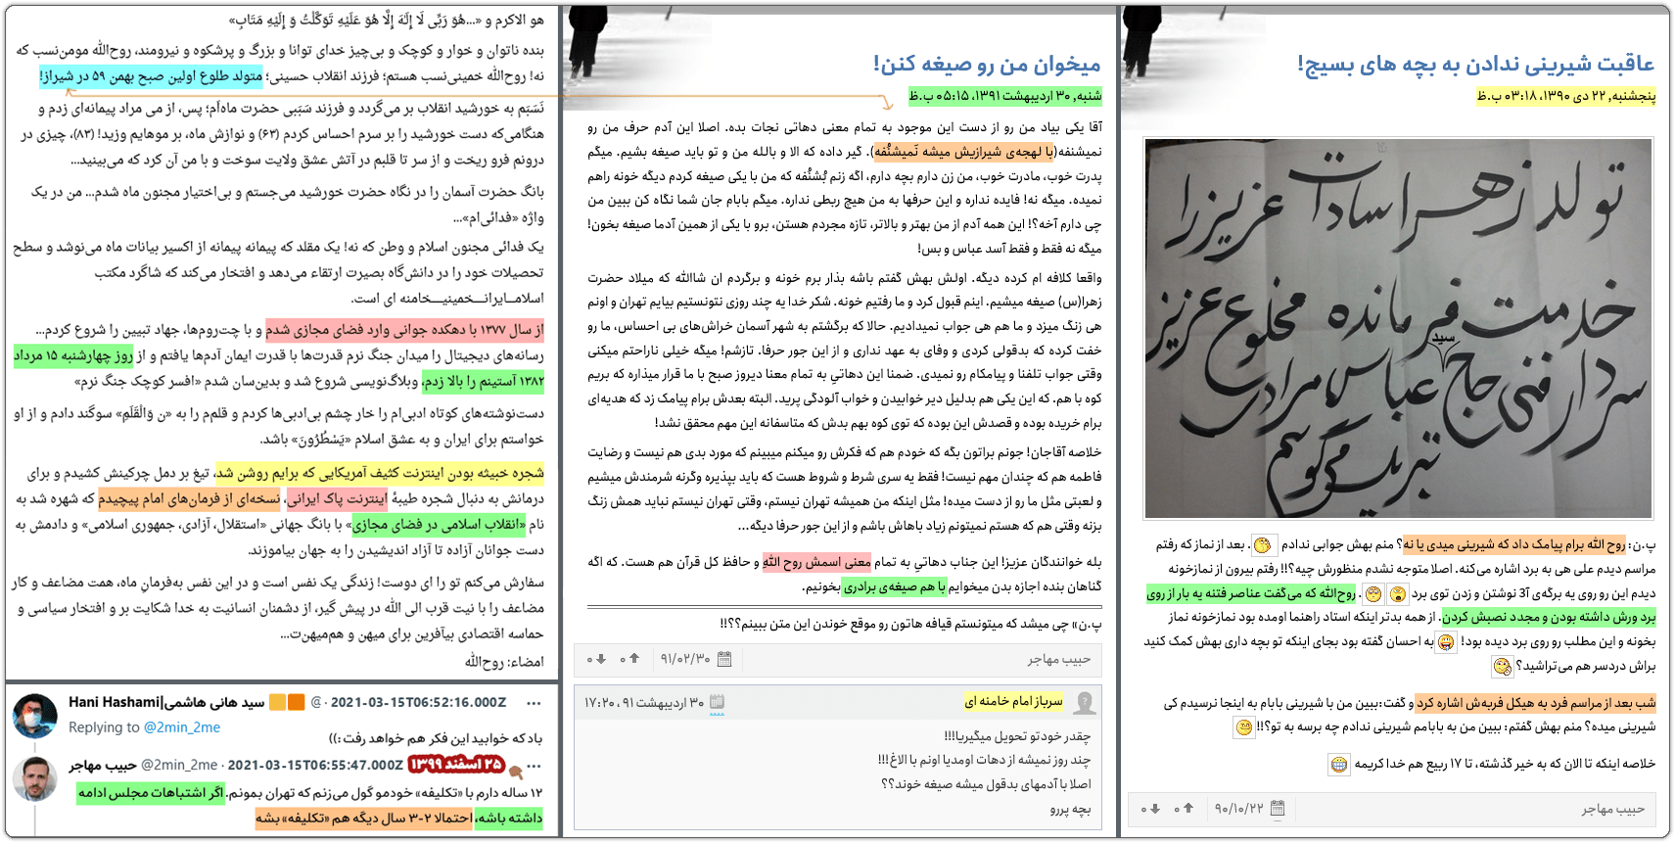This screenshot has height=843, width=1675.
Task: Click signature امضاء: روح‌الله
Action: pos(504,662)
